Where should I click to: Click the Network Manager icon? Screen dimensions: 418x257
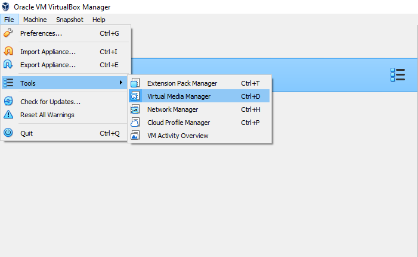(x=135, y=109)
